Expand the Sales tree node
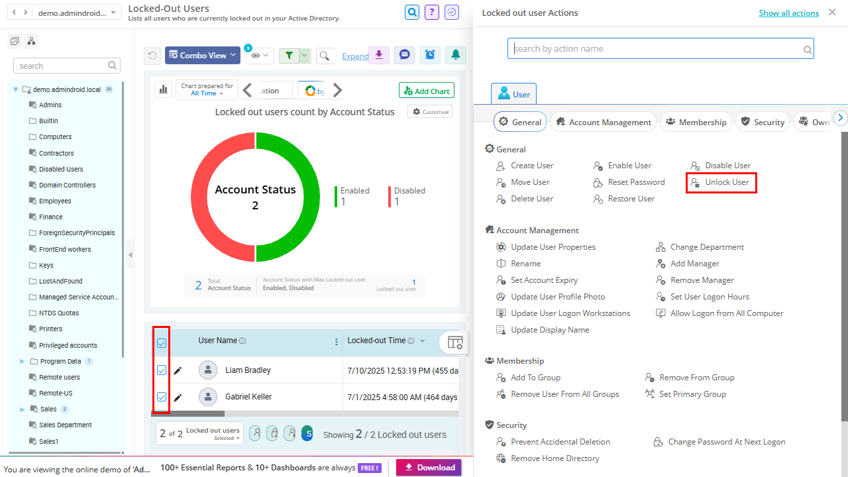Image resolution: width=848 pixels, height=477 pixels. click(23, 409)
